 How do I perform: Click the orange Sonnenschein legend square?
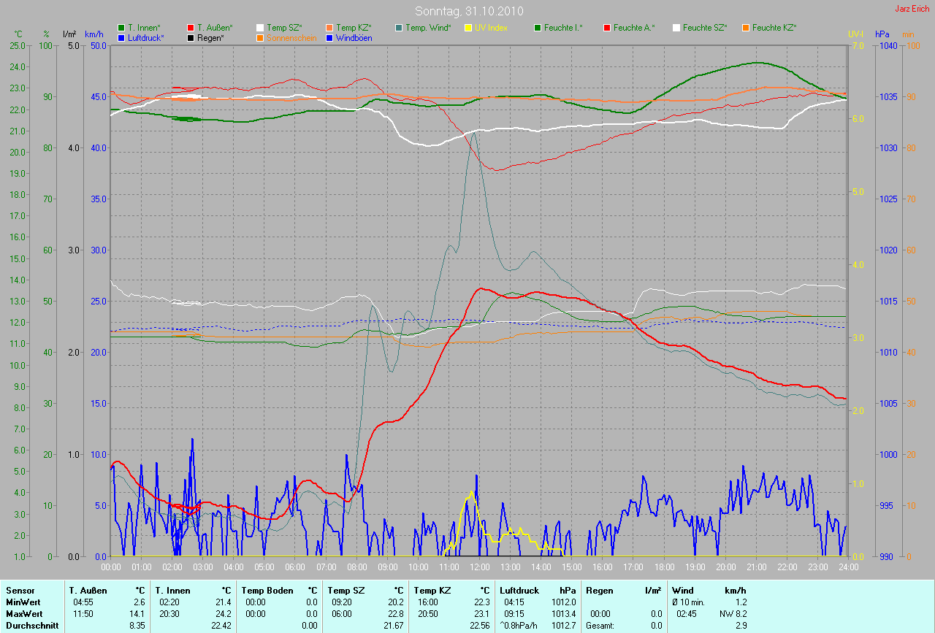point(260,37)
